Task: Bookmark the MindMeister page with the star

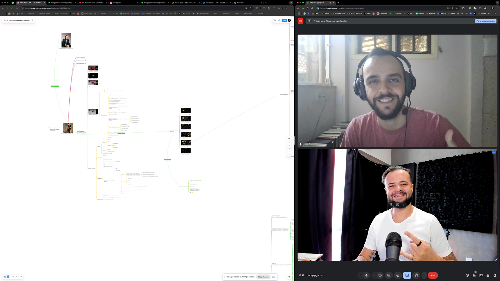Action: pos(250,8)
